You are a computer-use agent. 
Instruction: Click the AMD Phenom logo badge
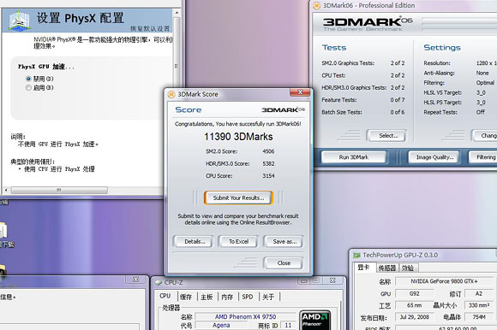click(x=314, y=321)
